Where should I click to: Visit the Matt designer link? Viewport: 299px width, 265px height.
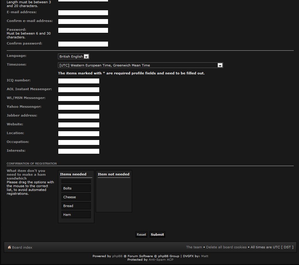coord(205,256)
